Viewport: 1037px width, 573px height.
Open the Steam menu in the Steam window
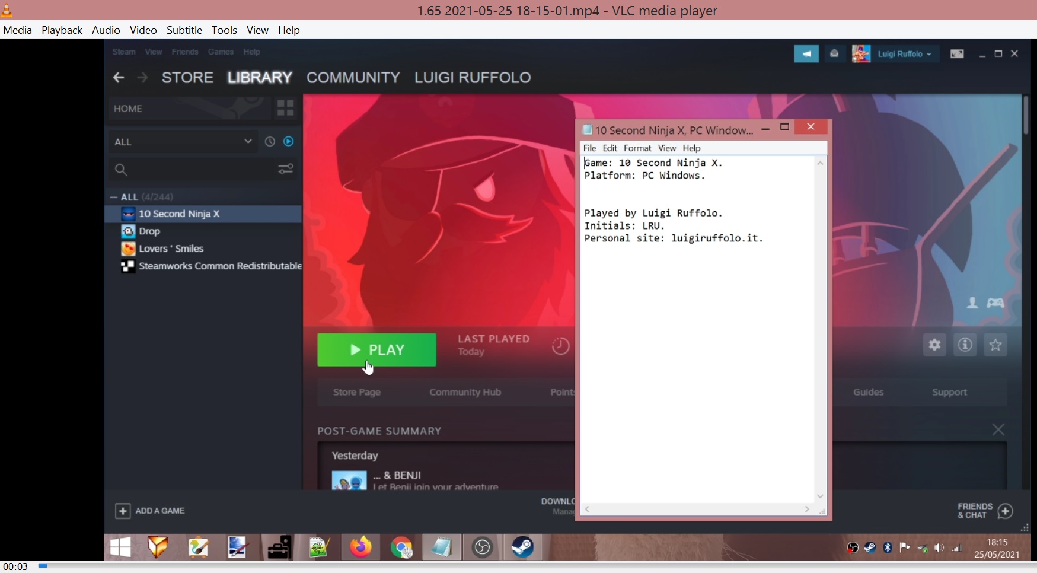(124, 52)
